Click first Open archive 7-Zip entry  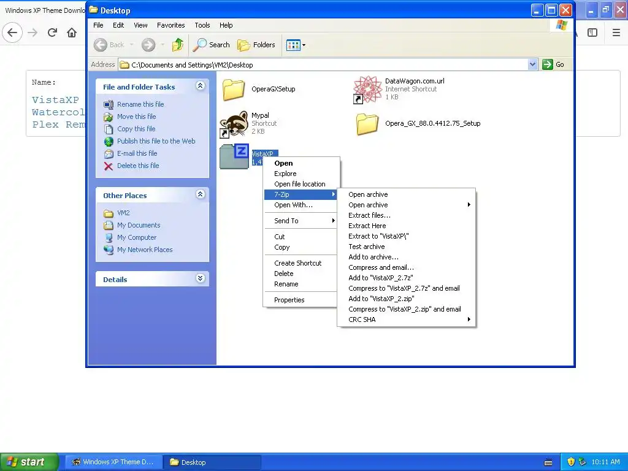point(406,194)
